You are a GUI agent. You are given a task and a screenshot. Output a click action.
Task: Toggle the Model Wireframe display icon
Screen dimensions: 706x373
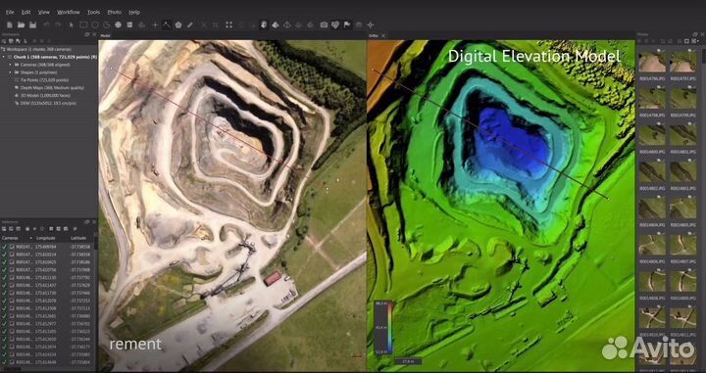286,25
